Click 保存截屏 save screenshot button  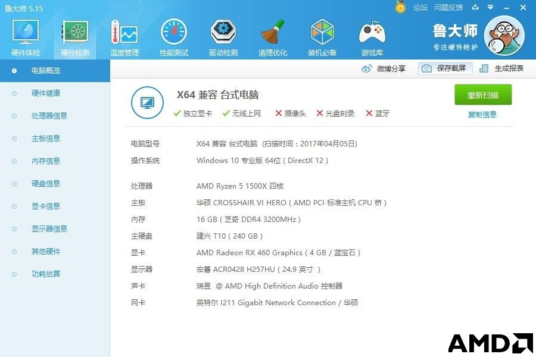click(445, 68)
